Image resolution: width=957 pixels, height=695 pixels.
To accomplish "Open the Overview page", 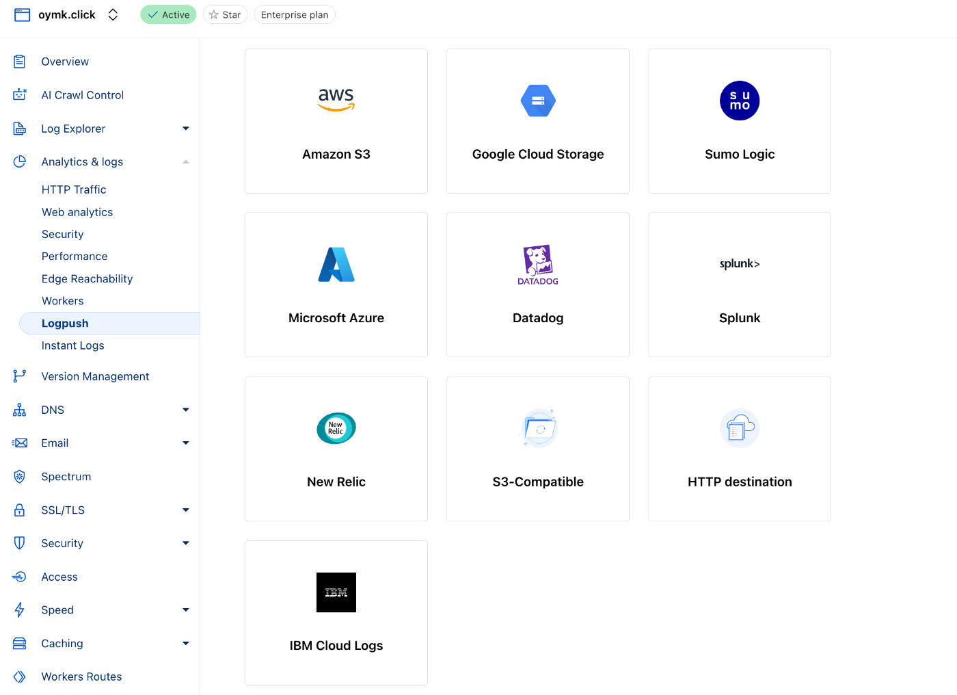I will [65, 62].
